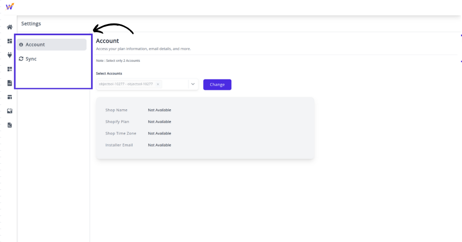Open the dashboard grid icon in the sidebar
Viewport: 462px width, 242px height.
click(9, 41)
